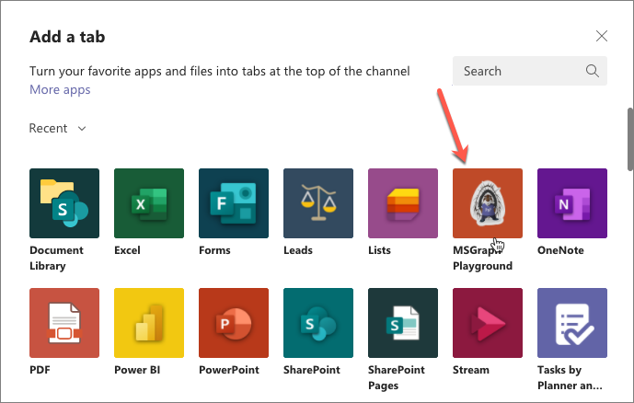Add the Forms app tab
The height and width of the screenshot is (403, 634).
tap(234, 203)
